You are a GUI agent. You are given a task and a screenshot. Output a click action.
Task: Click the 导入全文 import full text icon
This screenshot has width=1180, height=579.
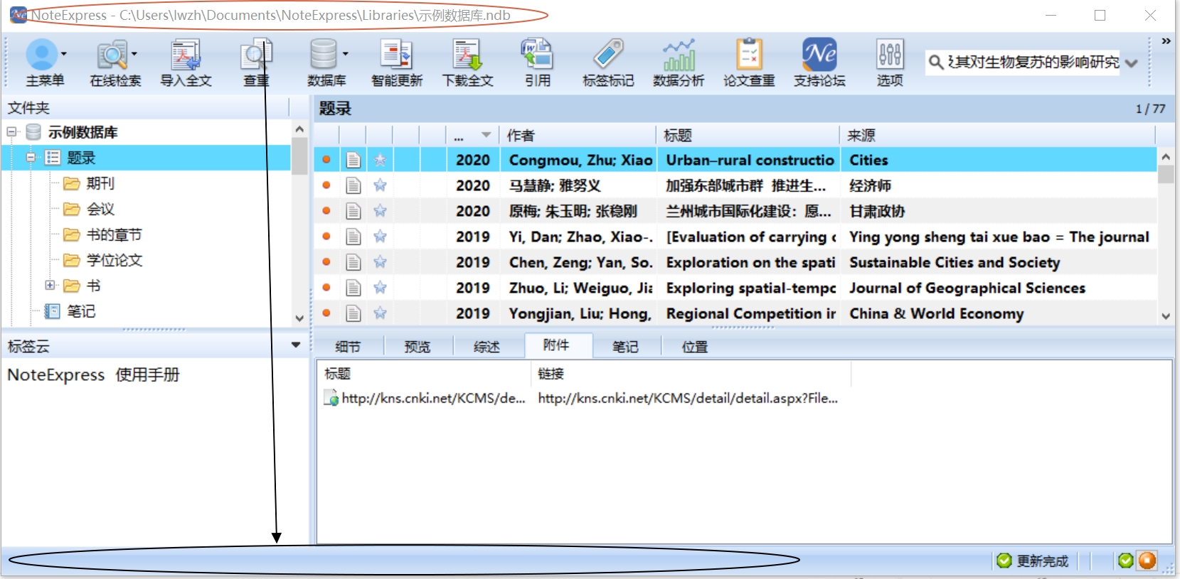click(x=186, y=54)
